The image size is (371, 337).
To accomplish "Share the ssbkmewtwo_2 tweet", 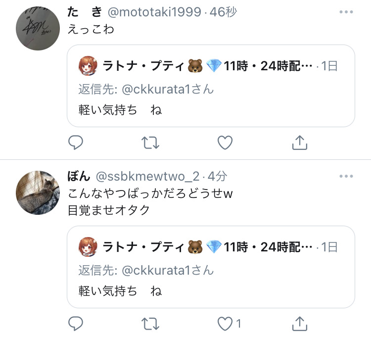I will point(300,324).
